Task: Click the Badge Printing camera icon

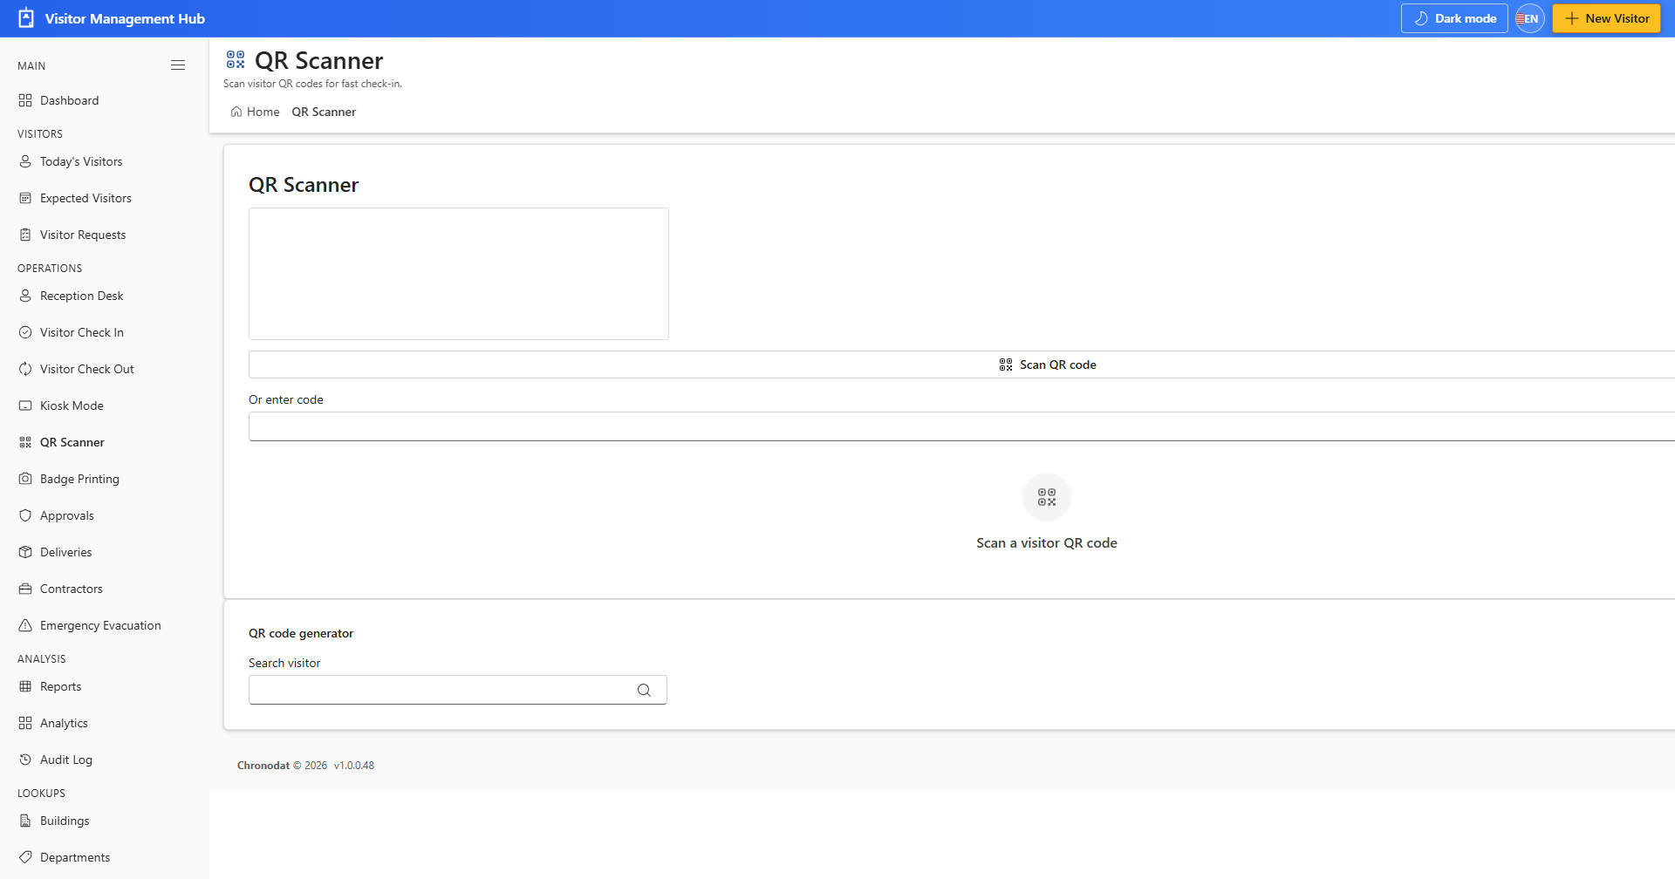Action: (25, 479)
